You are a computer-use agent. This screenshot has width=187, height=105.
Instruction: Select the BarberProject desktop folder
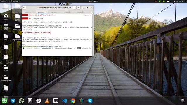(18, 27)
